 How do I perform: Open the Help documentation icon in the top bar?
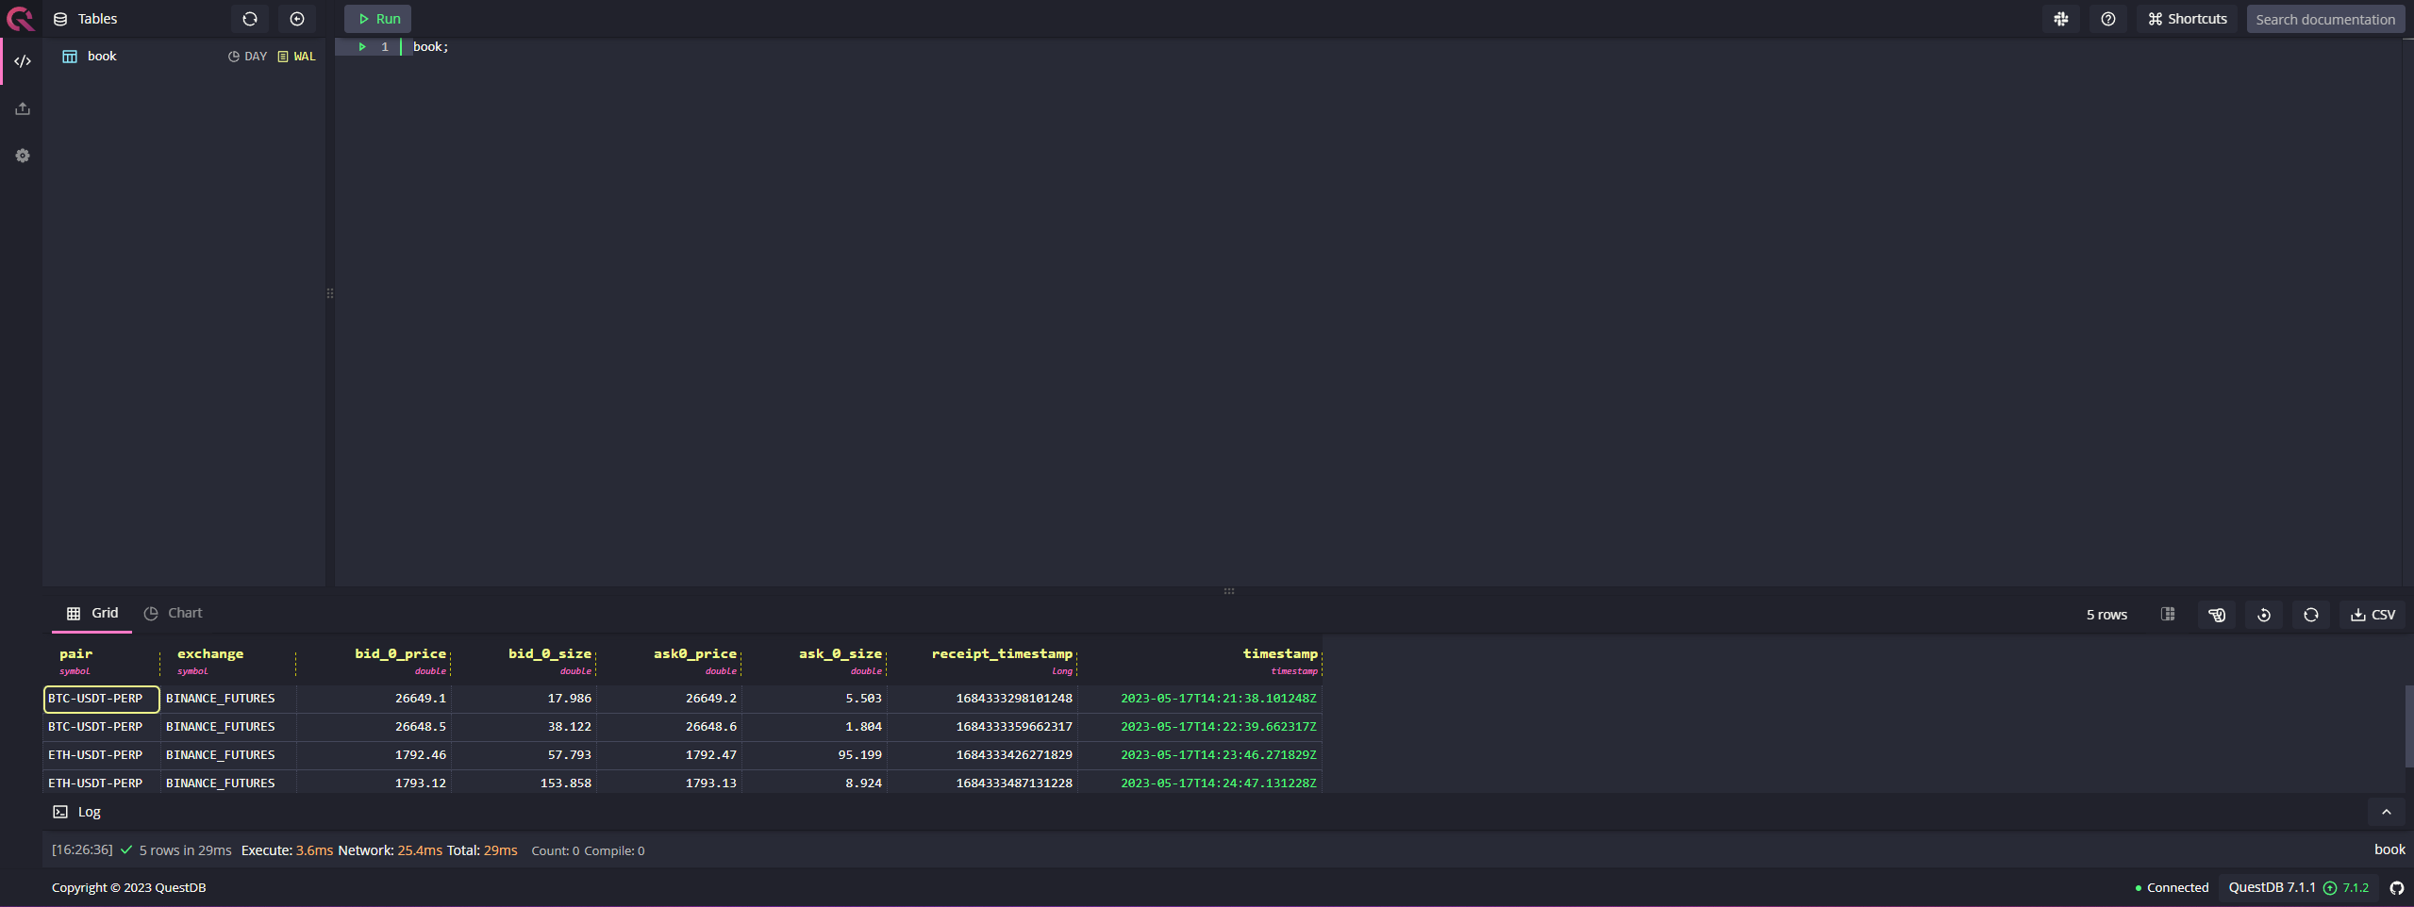[2109, 18]
